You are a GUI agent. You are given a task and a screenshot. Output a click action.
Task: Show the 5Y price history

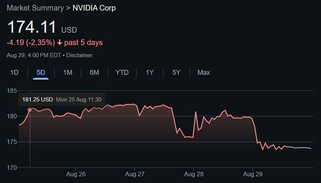[x=176, y=73]
